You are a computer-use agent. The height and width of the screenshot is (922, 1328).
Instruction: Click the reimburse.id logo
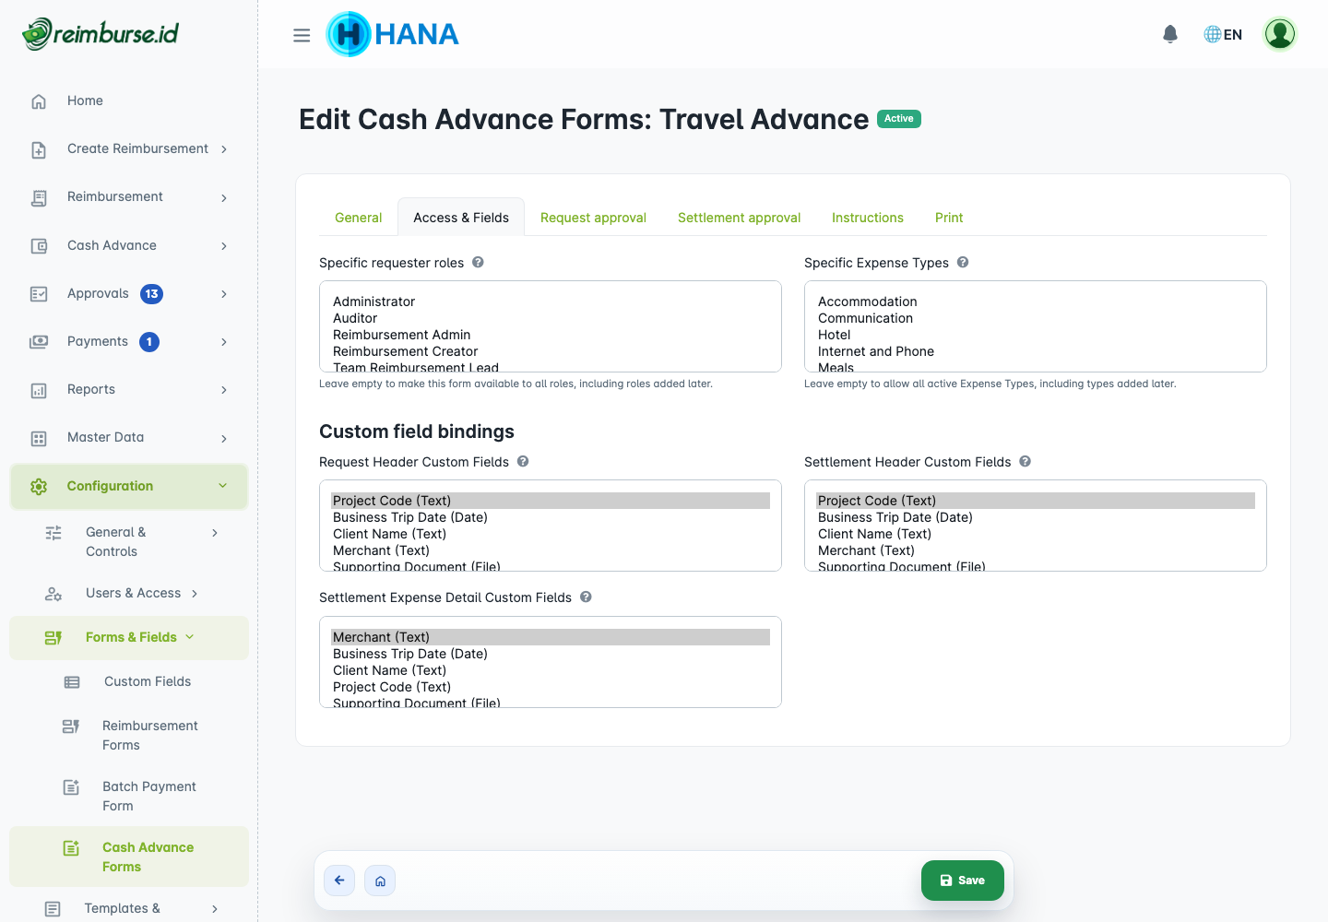pyautogui.click(x=101, y=33)
